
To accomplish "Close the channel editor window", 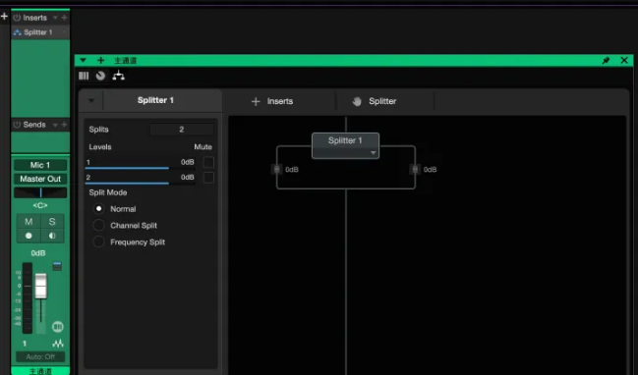I will [624, 60].
